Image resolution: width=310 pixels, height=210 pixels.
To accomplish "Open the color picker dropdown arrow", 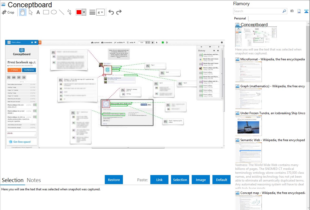I will coord(84,12).
